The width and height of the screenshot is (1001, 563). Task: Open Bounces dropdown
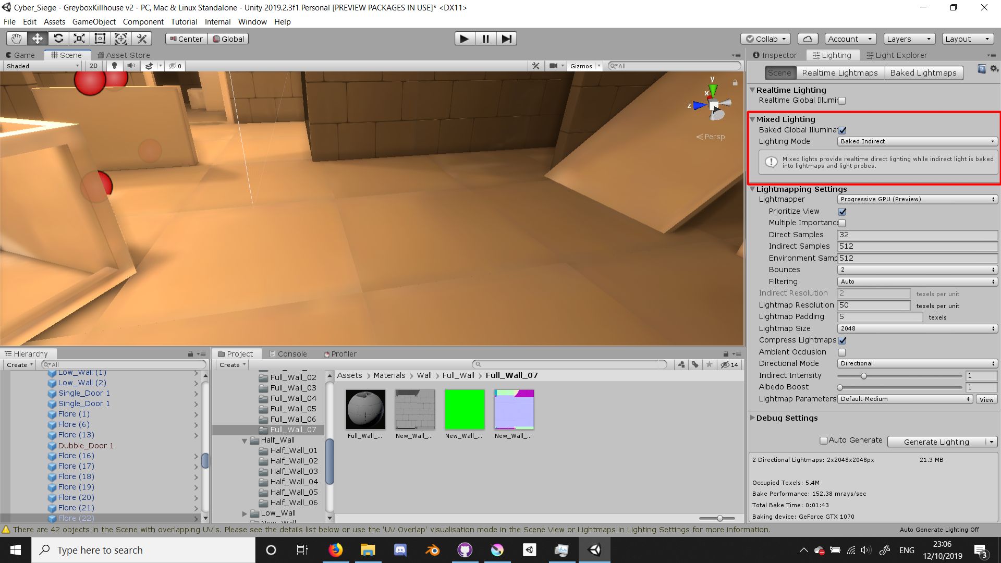[x=917, y=270]
